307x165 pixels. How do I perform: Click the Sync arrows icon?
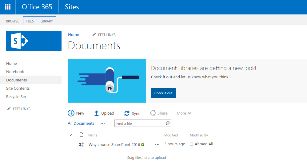(127, 113)
